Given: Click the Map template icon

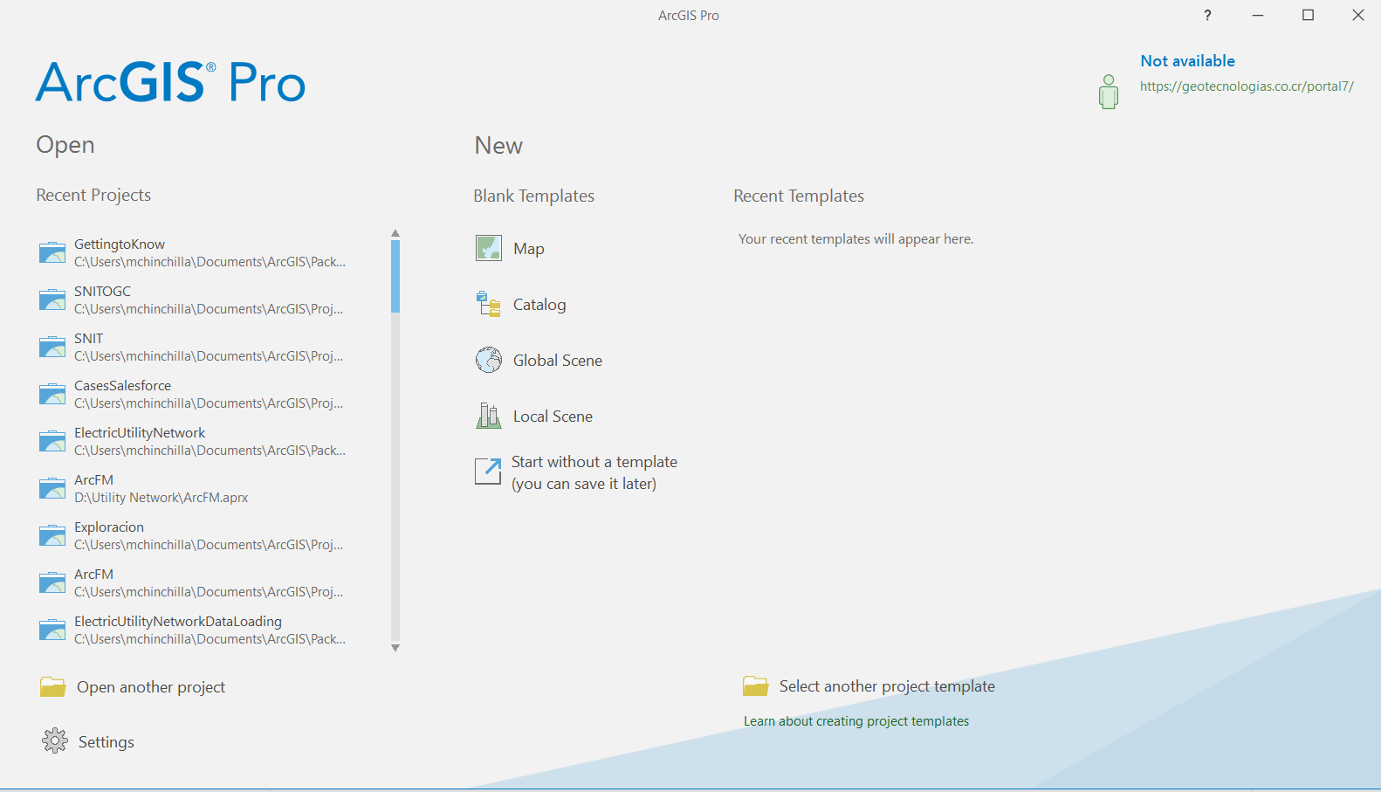Looking at the screenshot, I should click(489, 248).
